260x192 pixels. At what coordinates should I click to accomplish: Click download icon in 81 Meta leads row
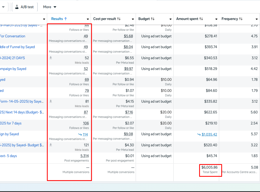tap(51, 101)
